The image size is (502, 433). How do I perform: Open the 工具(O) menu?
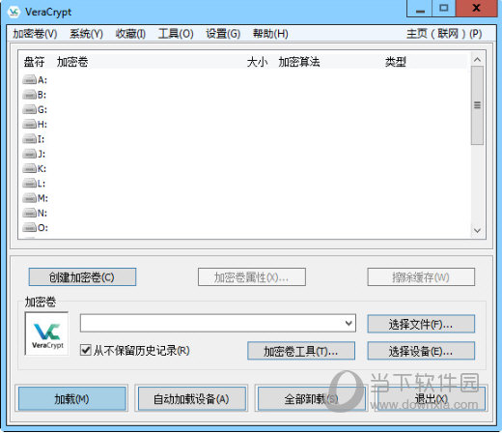tap(176, 34)
